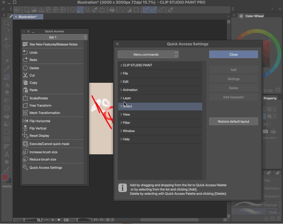This screenshot has width=283, height=224.
Task: Click Flip Horizontal in Quick Access
Action: (53, 121)
